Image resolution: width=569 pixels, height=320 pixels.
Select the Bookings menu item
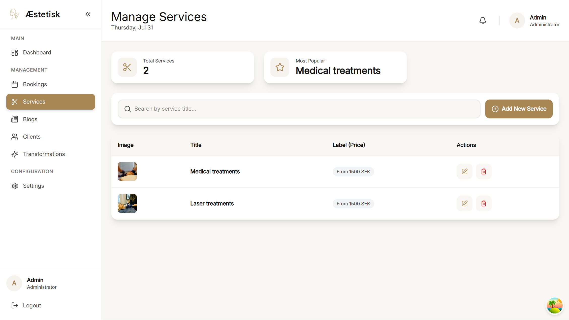(x=35, y=84)
